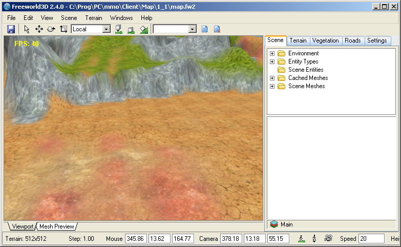The image size is (401, 247).
Task: Open the Edit menu
Action: tap(28, 18)
